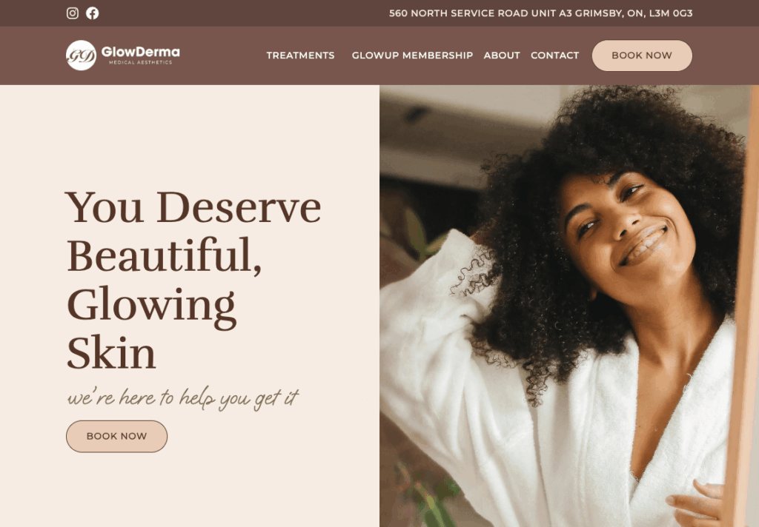Click Book Now button below the tagline
Viewport: 759px width, 527px height.
coord(116,436)
